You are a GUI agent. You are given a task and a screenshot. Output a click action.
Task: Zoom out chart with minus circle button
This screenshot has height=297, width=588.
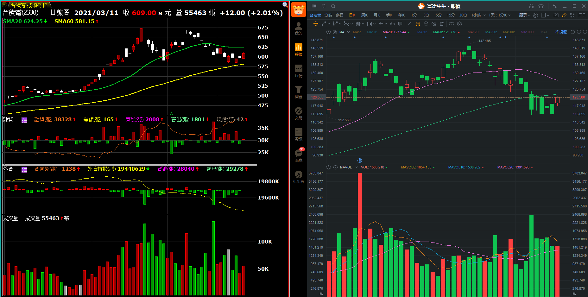point(579,32)
